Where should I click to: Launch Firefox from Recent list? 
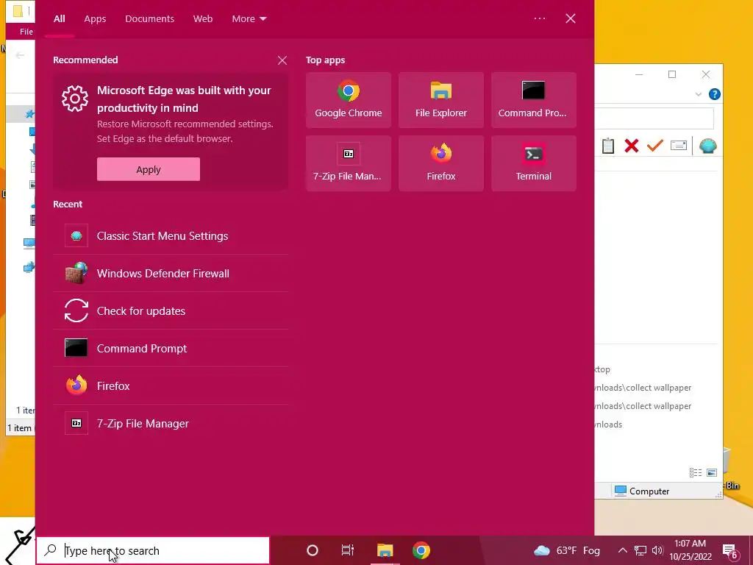[171, 385]
